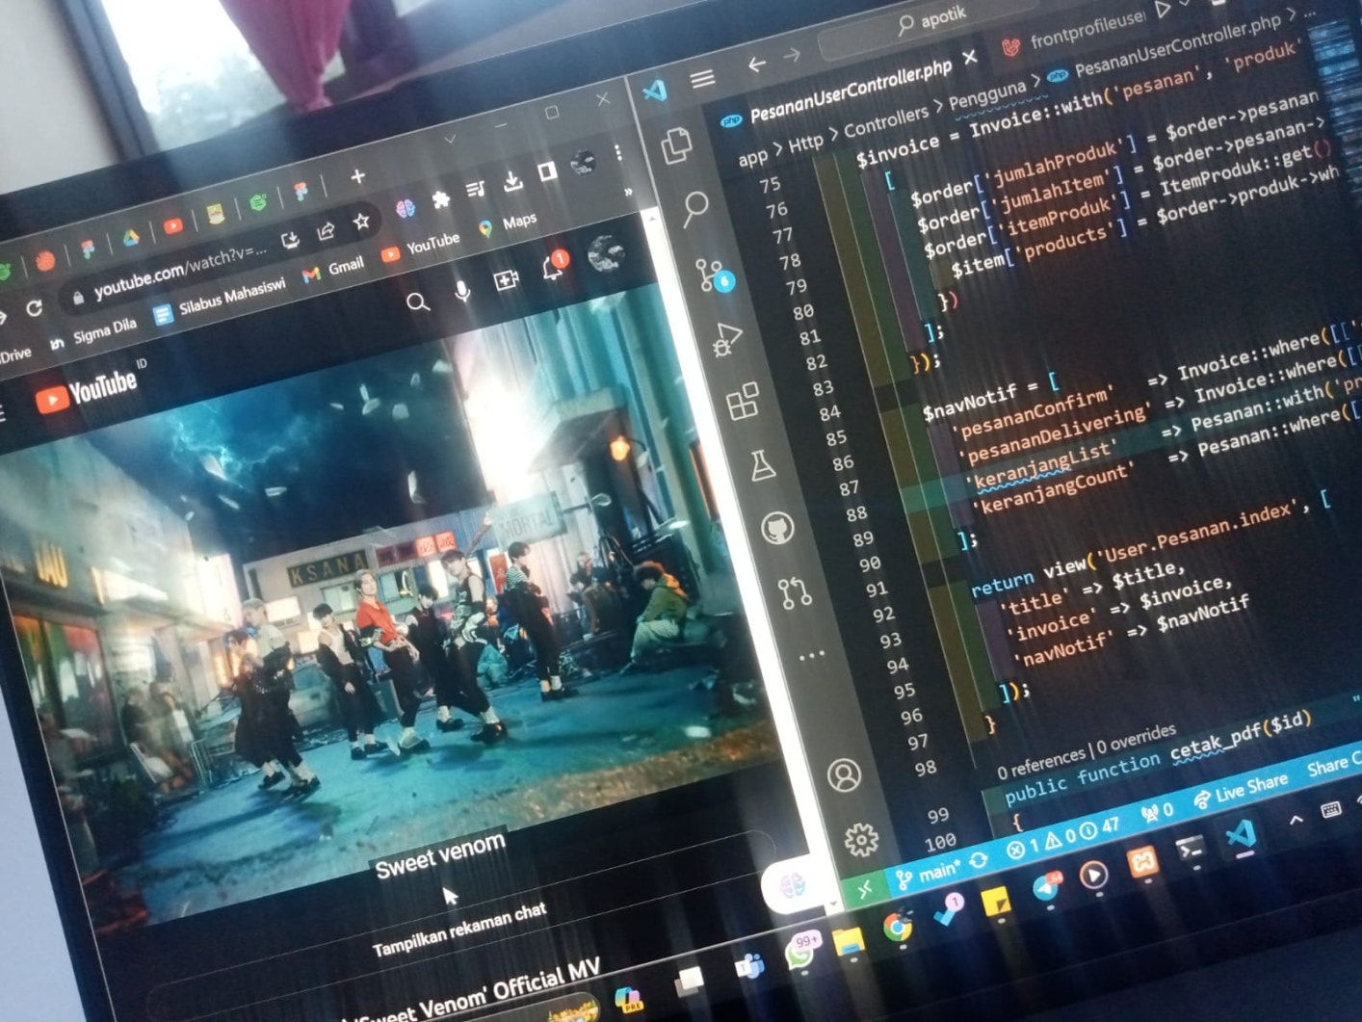1362x1022 pixels.
Task: Open the Run and Debug view
Action: [x=727, y=339]
